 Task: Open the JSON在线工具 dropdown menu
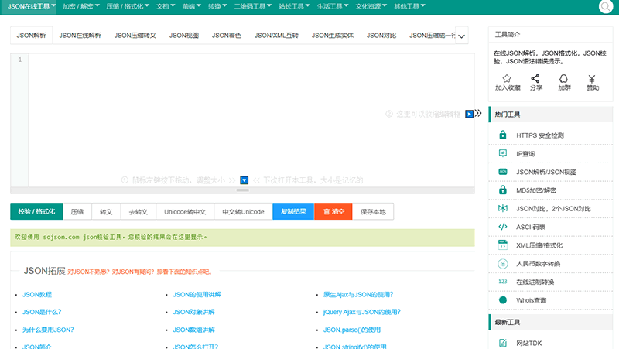tap(31, 6)
